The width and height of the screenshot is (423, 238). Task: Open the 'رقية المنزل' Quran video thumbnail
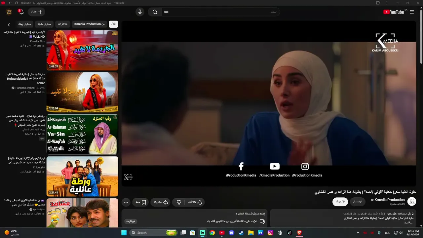(82, 134)
